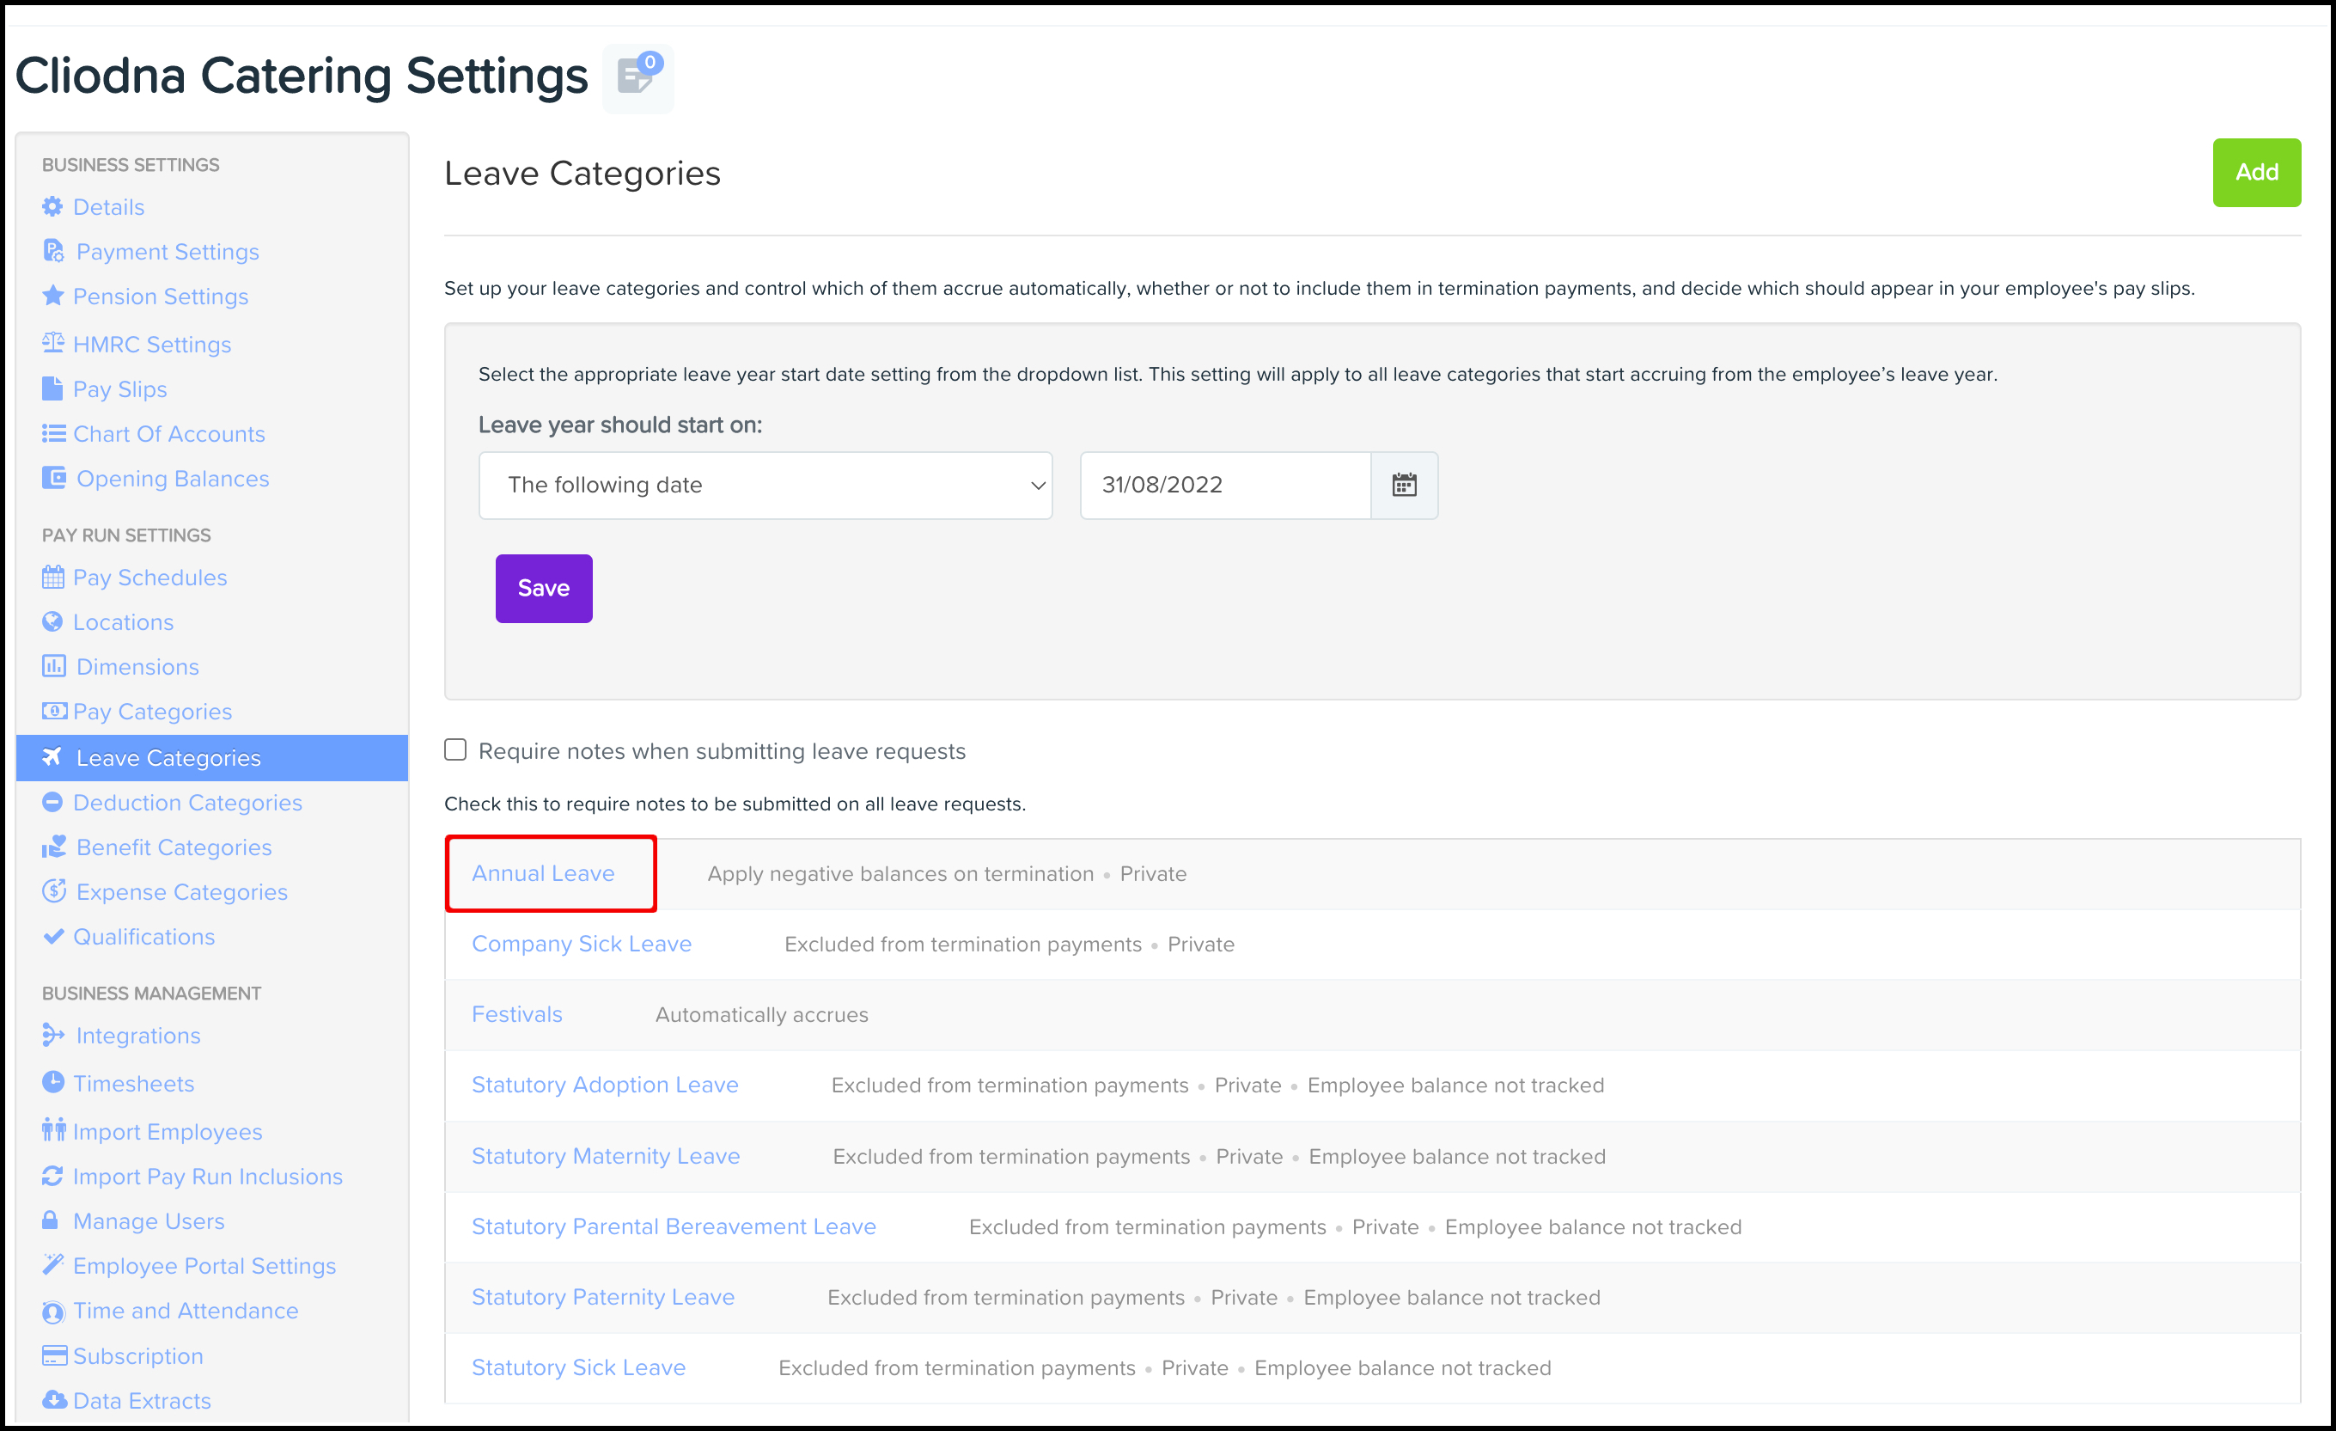Open Deduction Categories settings
Viewport: 2336px width, 1431px height.
186,802
